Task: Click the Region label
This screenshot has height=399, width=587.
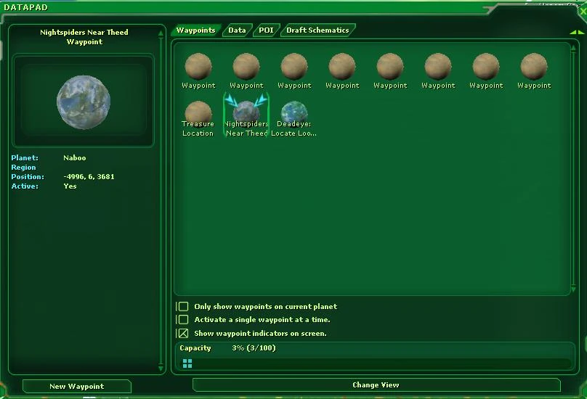Action: pos(23,168)
